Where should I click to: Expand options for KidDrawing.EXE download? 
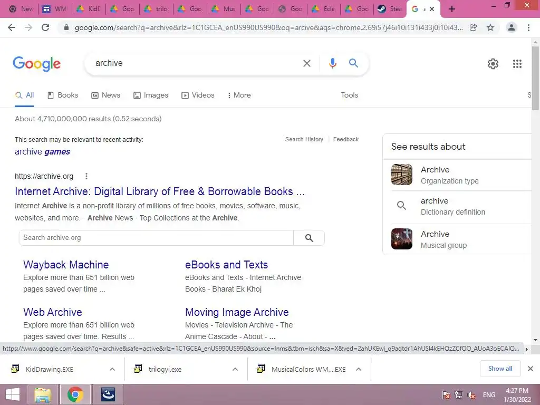pyautogui.click(x=112, y=369)
